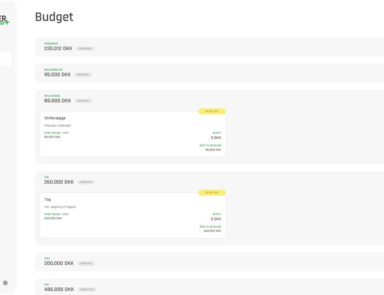Click the Betalt percentage pill beside Malerarbejde
384x295 pixels.
point(83,75)
